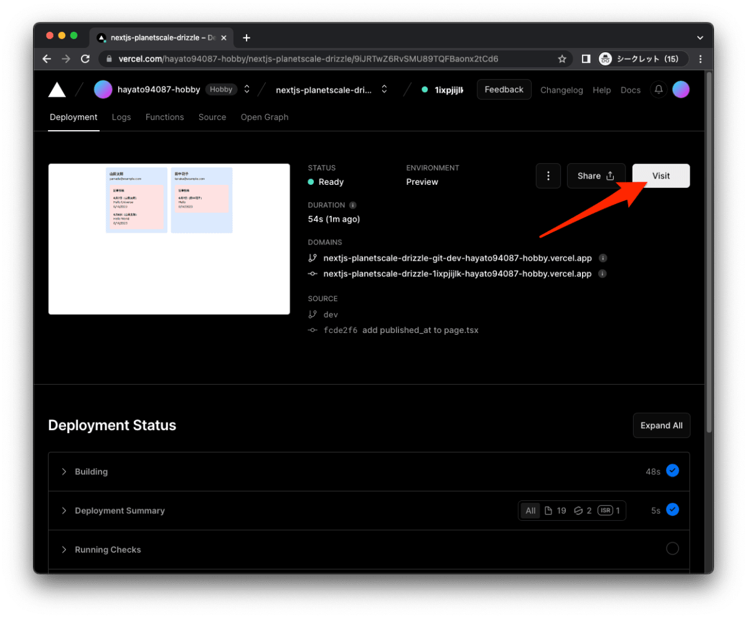The width and height of the screenshot is (747, 618).
Task: Select the All filter in Deployment Summary
Action: (x=530, y=511)
